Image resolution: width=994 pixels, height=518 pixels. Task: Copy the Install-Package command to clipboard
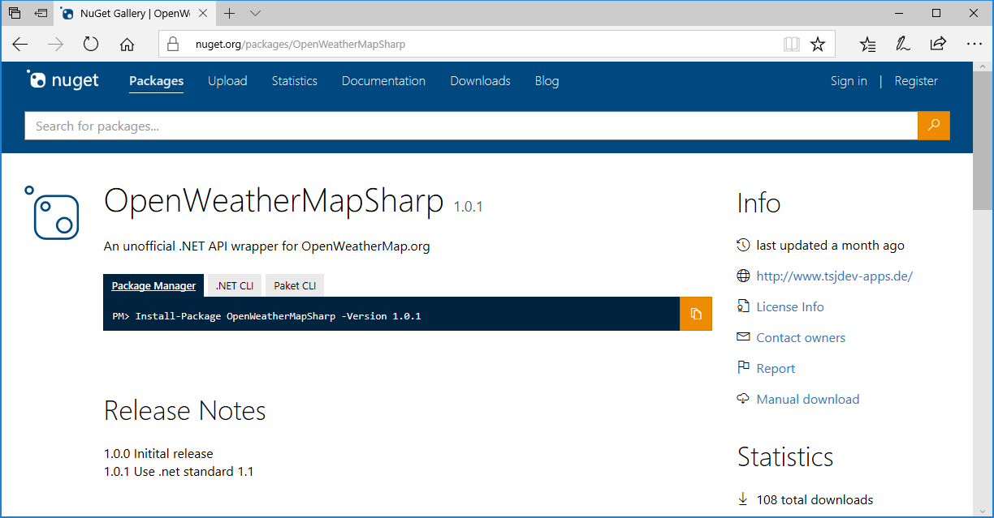point(695,314)
